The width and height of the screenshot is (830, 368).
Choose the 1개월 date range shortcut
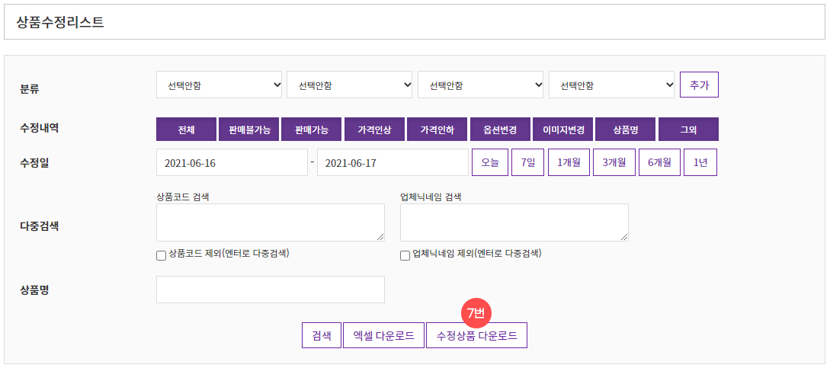(569, 162)
